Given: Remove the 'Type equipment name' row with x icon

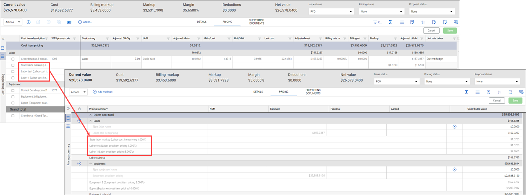Looking at the screenshot, I should [x=454, y=169].
